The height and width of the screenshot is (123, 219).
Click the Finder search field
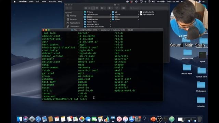point(149,8)
